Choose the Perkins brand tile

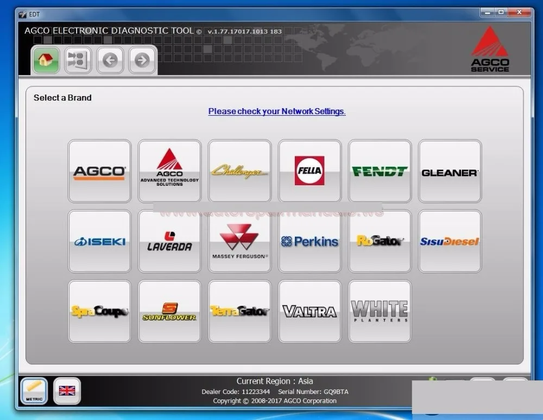coord(310,241)
